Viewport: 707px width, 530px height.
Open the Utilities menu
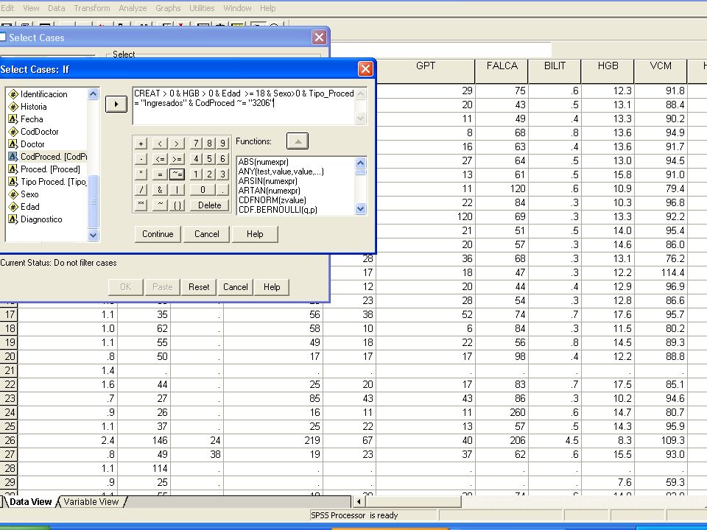click(x=202, y=8)
